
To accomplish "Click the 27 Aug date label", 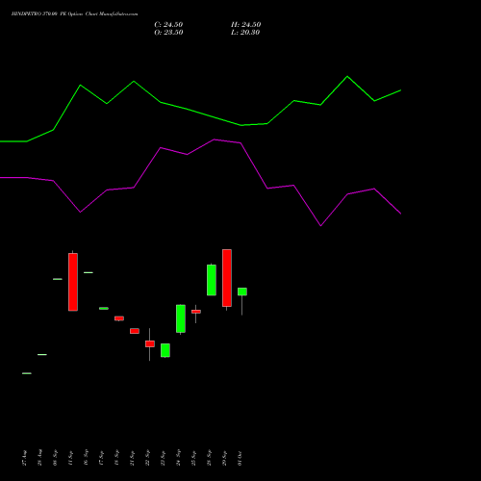I will (25, 458).
